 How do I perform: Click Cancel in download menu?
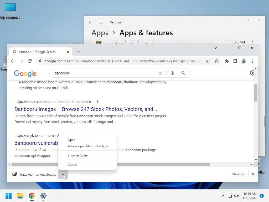point(87,165)
